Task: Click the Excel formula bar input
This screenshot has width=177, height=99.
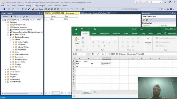Action: click(141, 54)
